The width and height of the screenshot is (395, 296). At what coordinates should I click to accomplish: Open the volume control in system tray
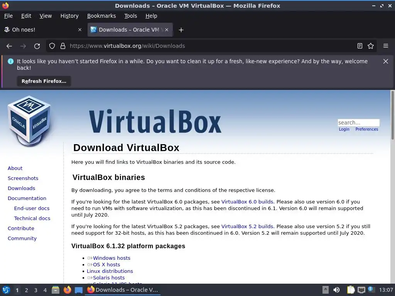(x=336, y=290)
